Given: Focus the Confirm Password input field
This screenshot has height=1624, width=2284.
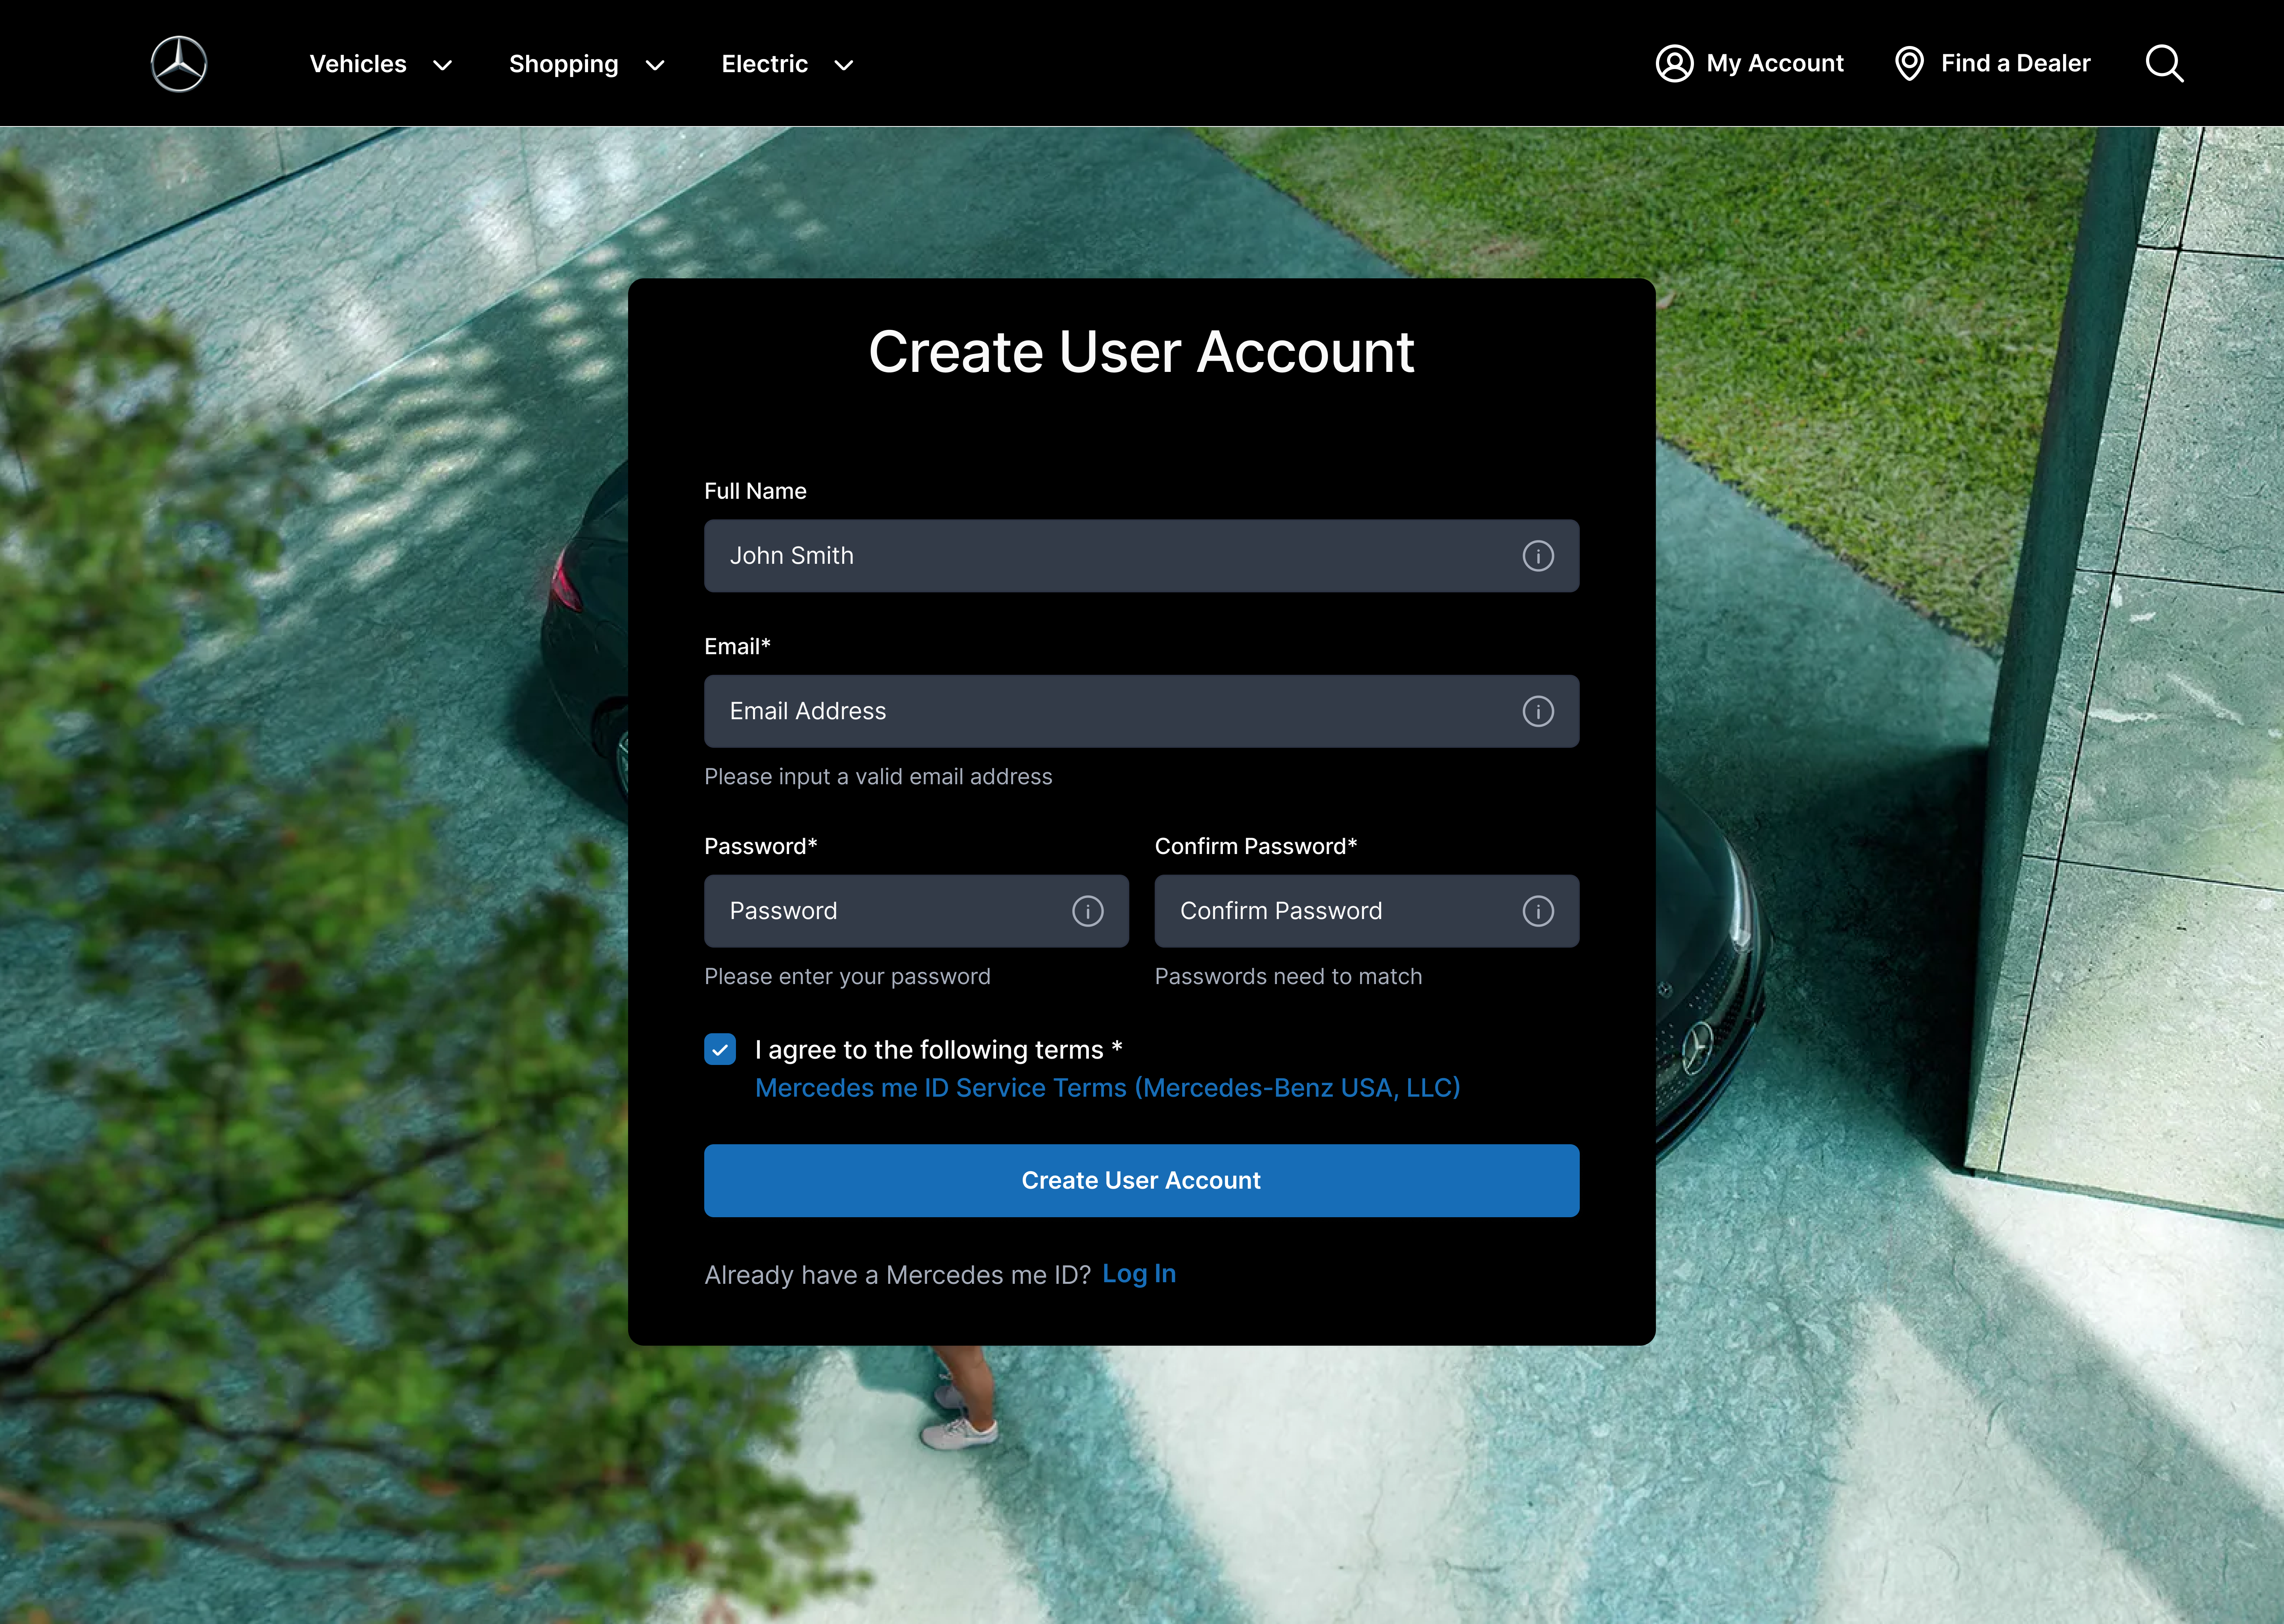Looking at the screenshot, I should [x=1367, y=911].
